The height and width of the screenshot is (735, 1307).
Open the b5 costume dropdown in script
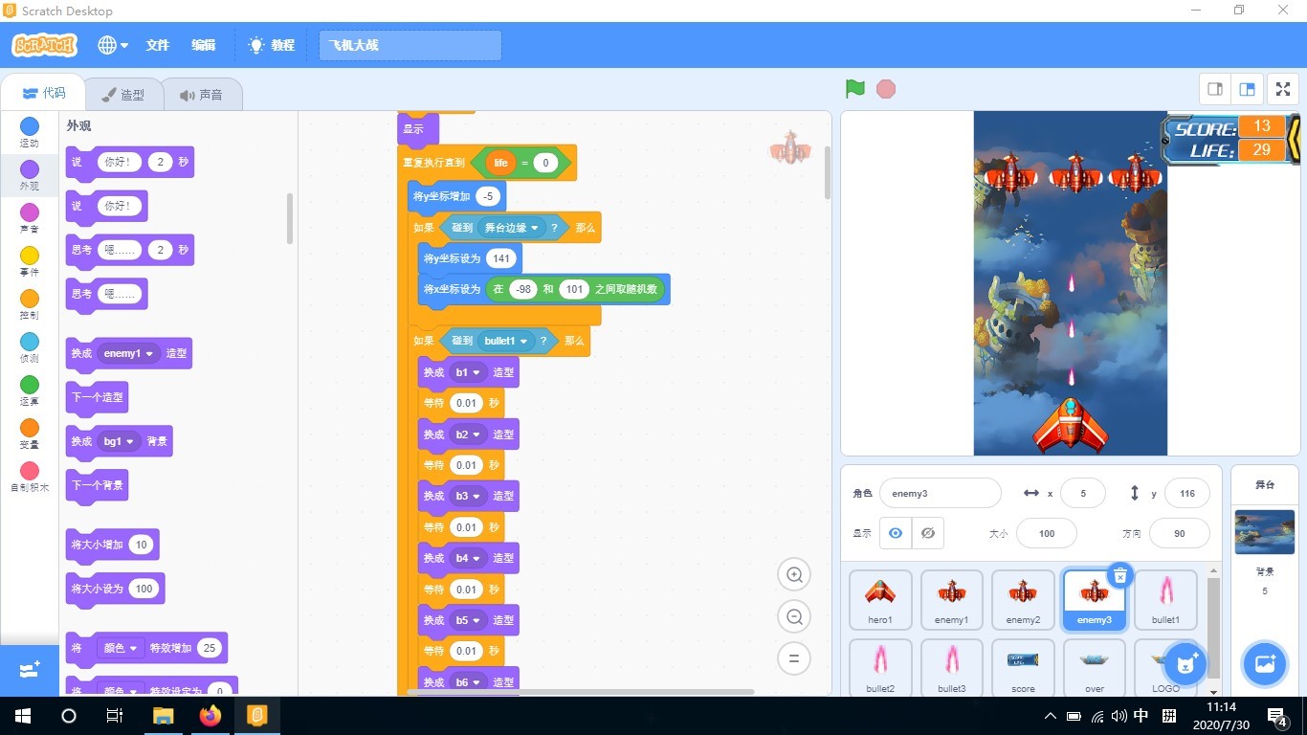[x=469, y=620]
